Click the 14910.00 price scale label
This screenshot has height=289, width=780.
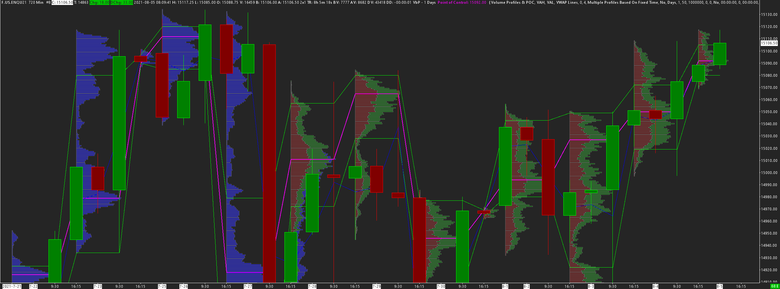[768, 282]
